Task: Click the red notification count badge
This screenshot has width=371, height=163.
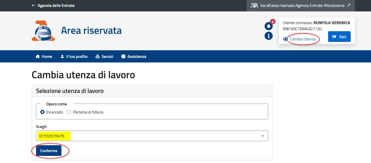Action: (272, 22)
